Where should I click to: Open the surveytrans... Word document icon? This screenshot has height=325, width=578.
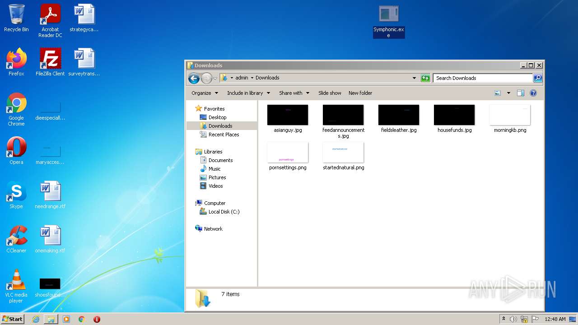tap(84, 62)
